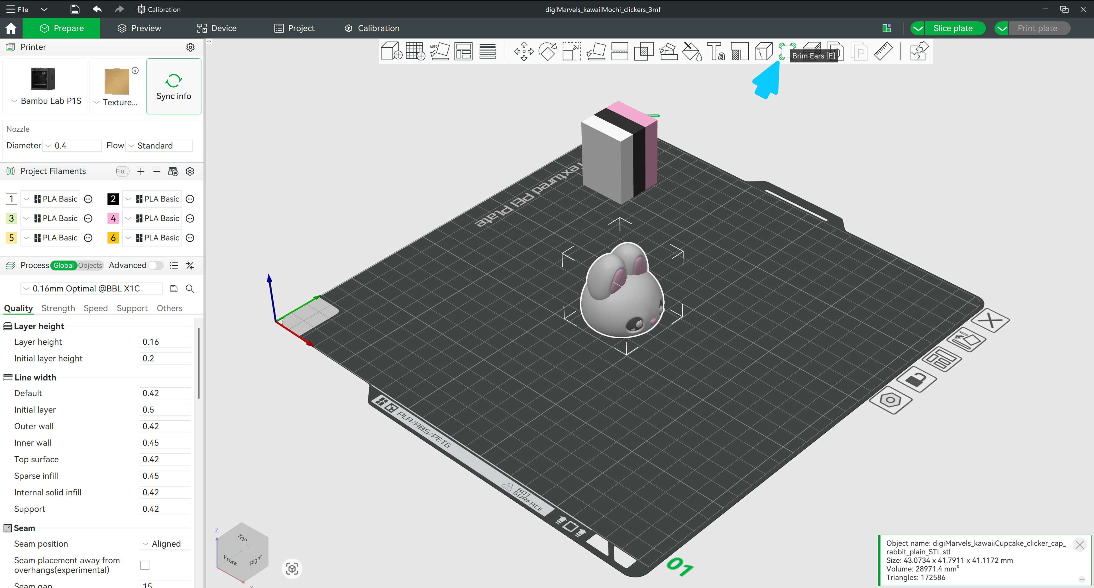Click the Sync info button
The height and width of the screenshot is (588, 1094).
tap(174, 86)
